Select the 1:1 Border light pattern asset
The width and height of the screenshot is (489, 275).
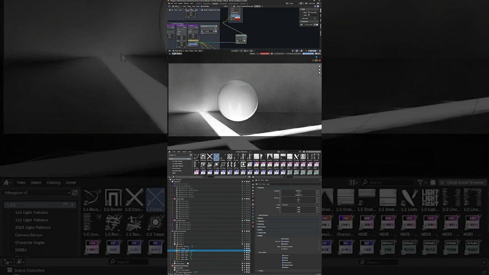203,157
